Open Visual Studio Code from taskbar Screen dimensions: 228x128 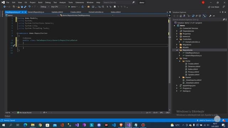click(114, 125)
